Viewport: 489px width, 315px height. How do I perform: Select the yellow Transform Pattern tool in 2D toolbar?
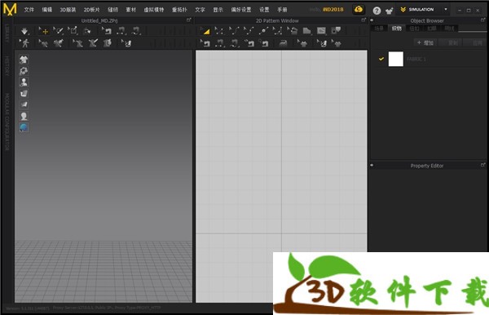click(205, 31)
